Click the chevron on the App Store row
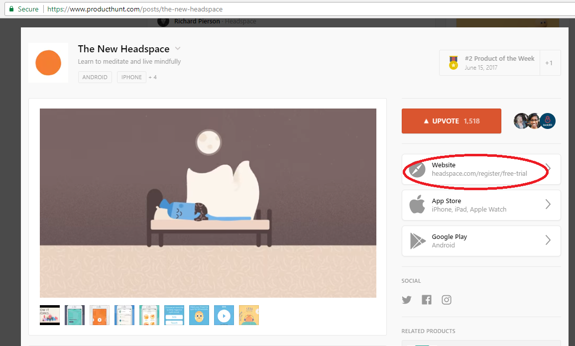 548,204
